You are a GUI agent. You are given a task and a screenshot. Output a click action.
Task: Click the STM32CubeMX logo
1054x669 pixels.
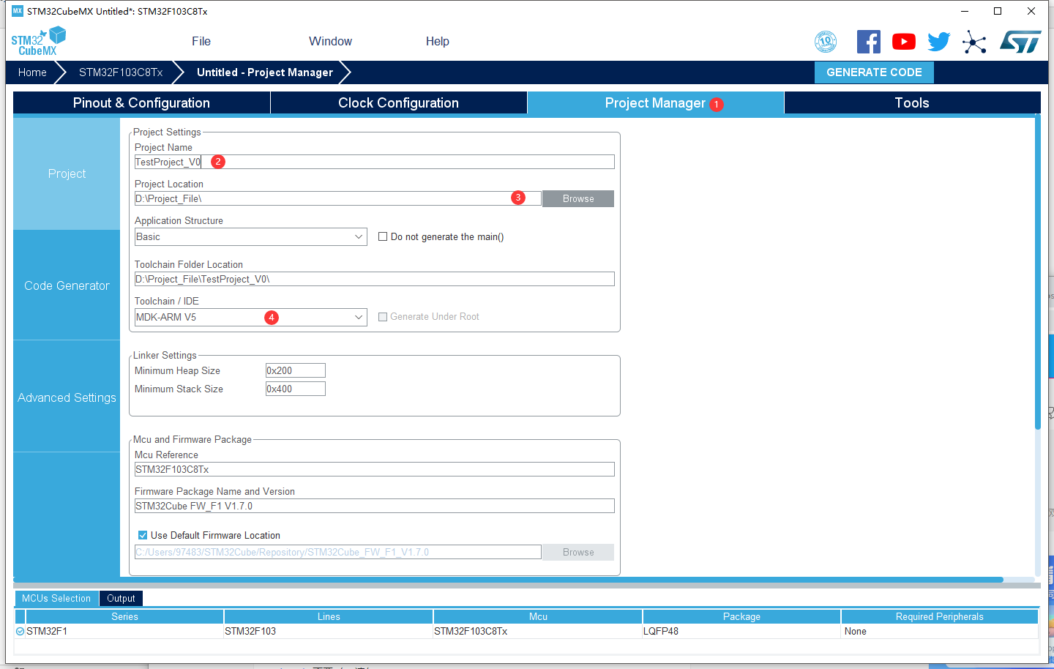pos(38,41)
